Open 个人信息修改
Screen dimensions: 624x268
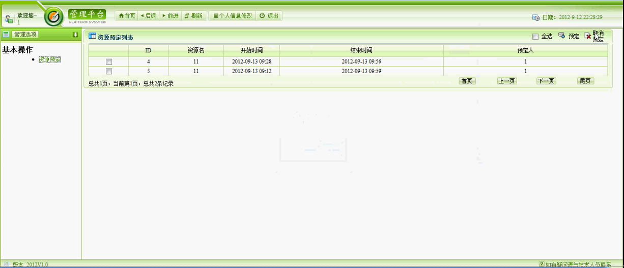233,16
